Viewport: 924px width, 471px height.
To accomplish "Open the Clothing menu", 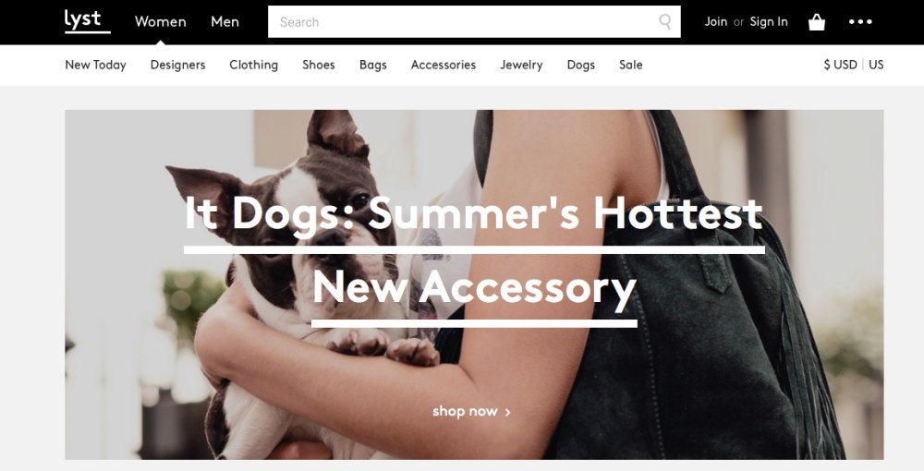I will tap(253, 65).
